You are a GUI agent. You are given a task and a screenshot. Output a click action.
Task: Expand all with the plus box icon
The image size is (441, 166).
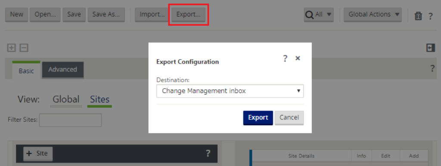pyautogui.click(x=11, y=48)
